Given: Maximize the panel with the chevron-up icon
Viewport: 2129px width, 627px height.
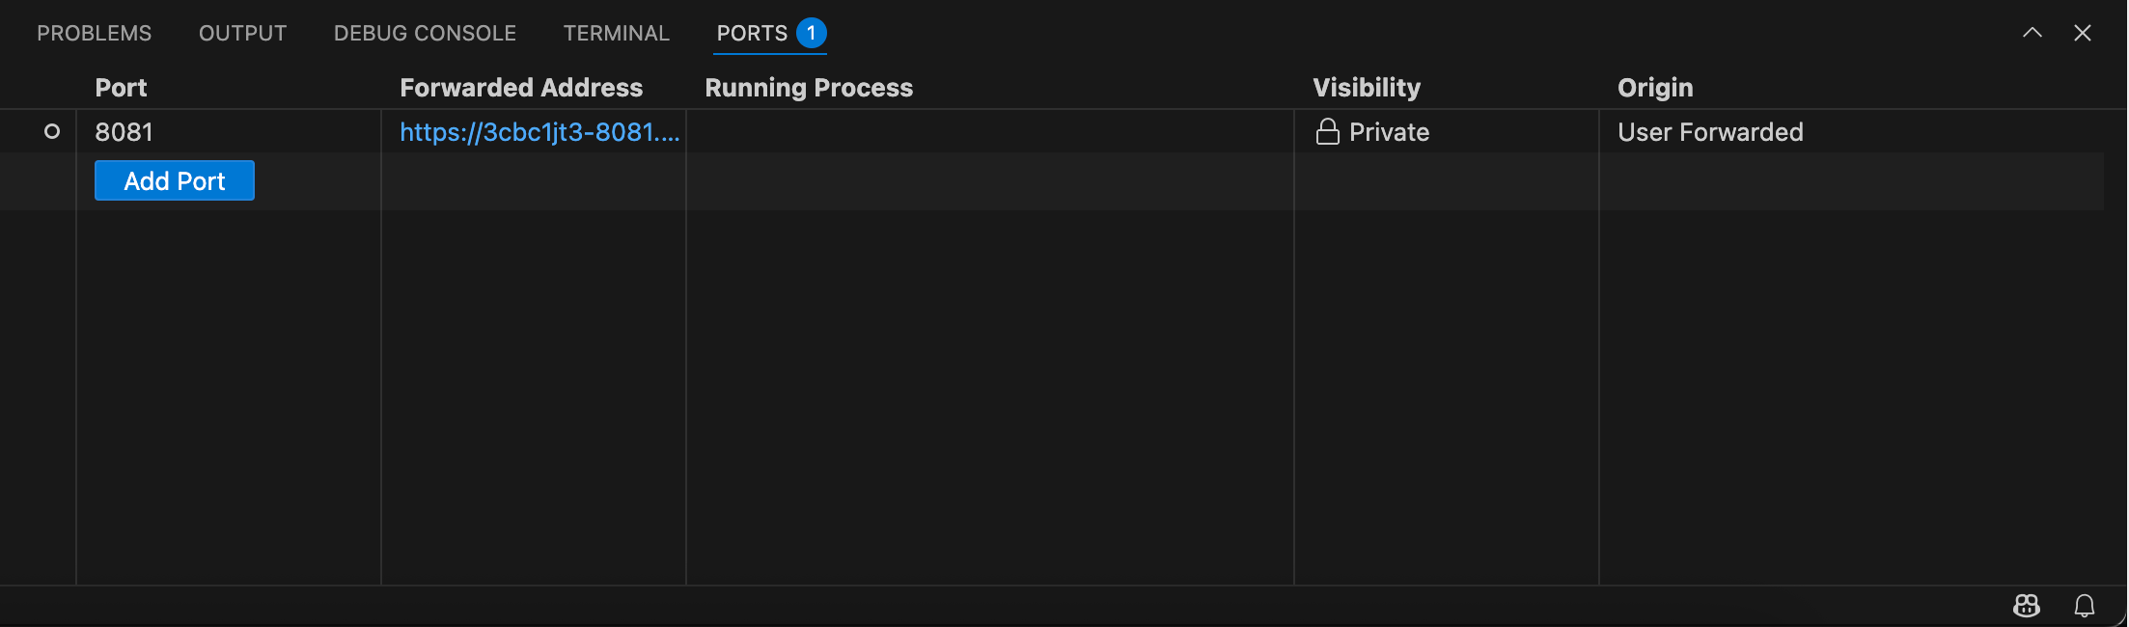Looking at the screenshot, I should [x=2032, y=33].
